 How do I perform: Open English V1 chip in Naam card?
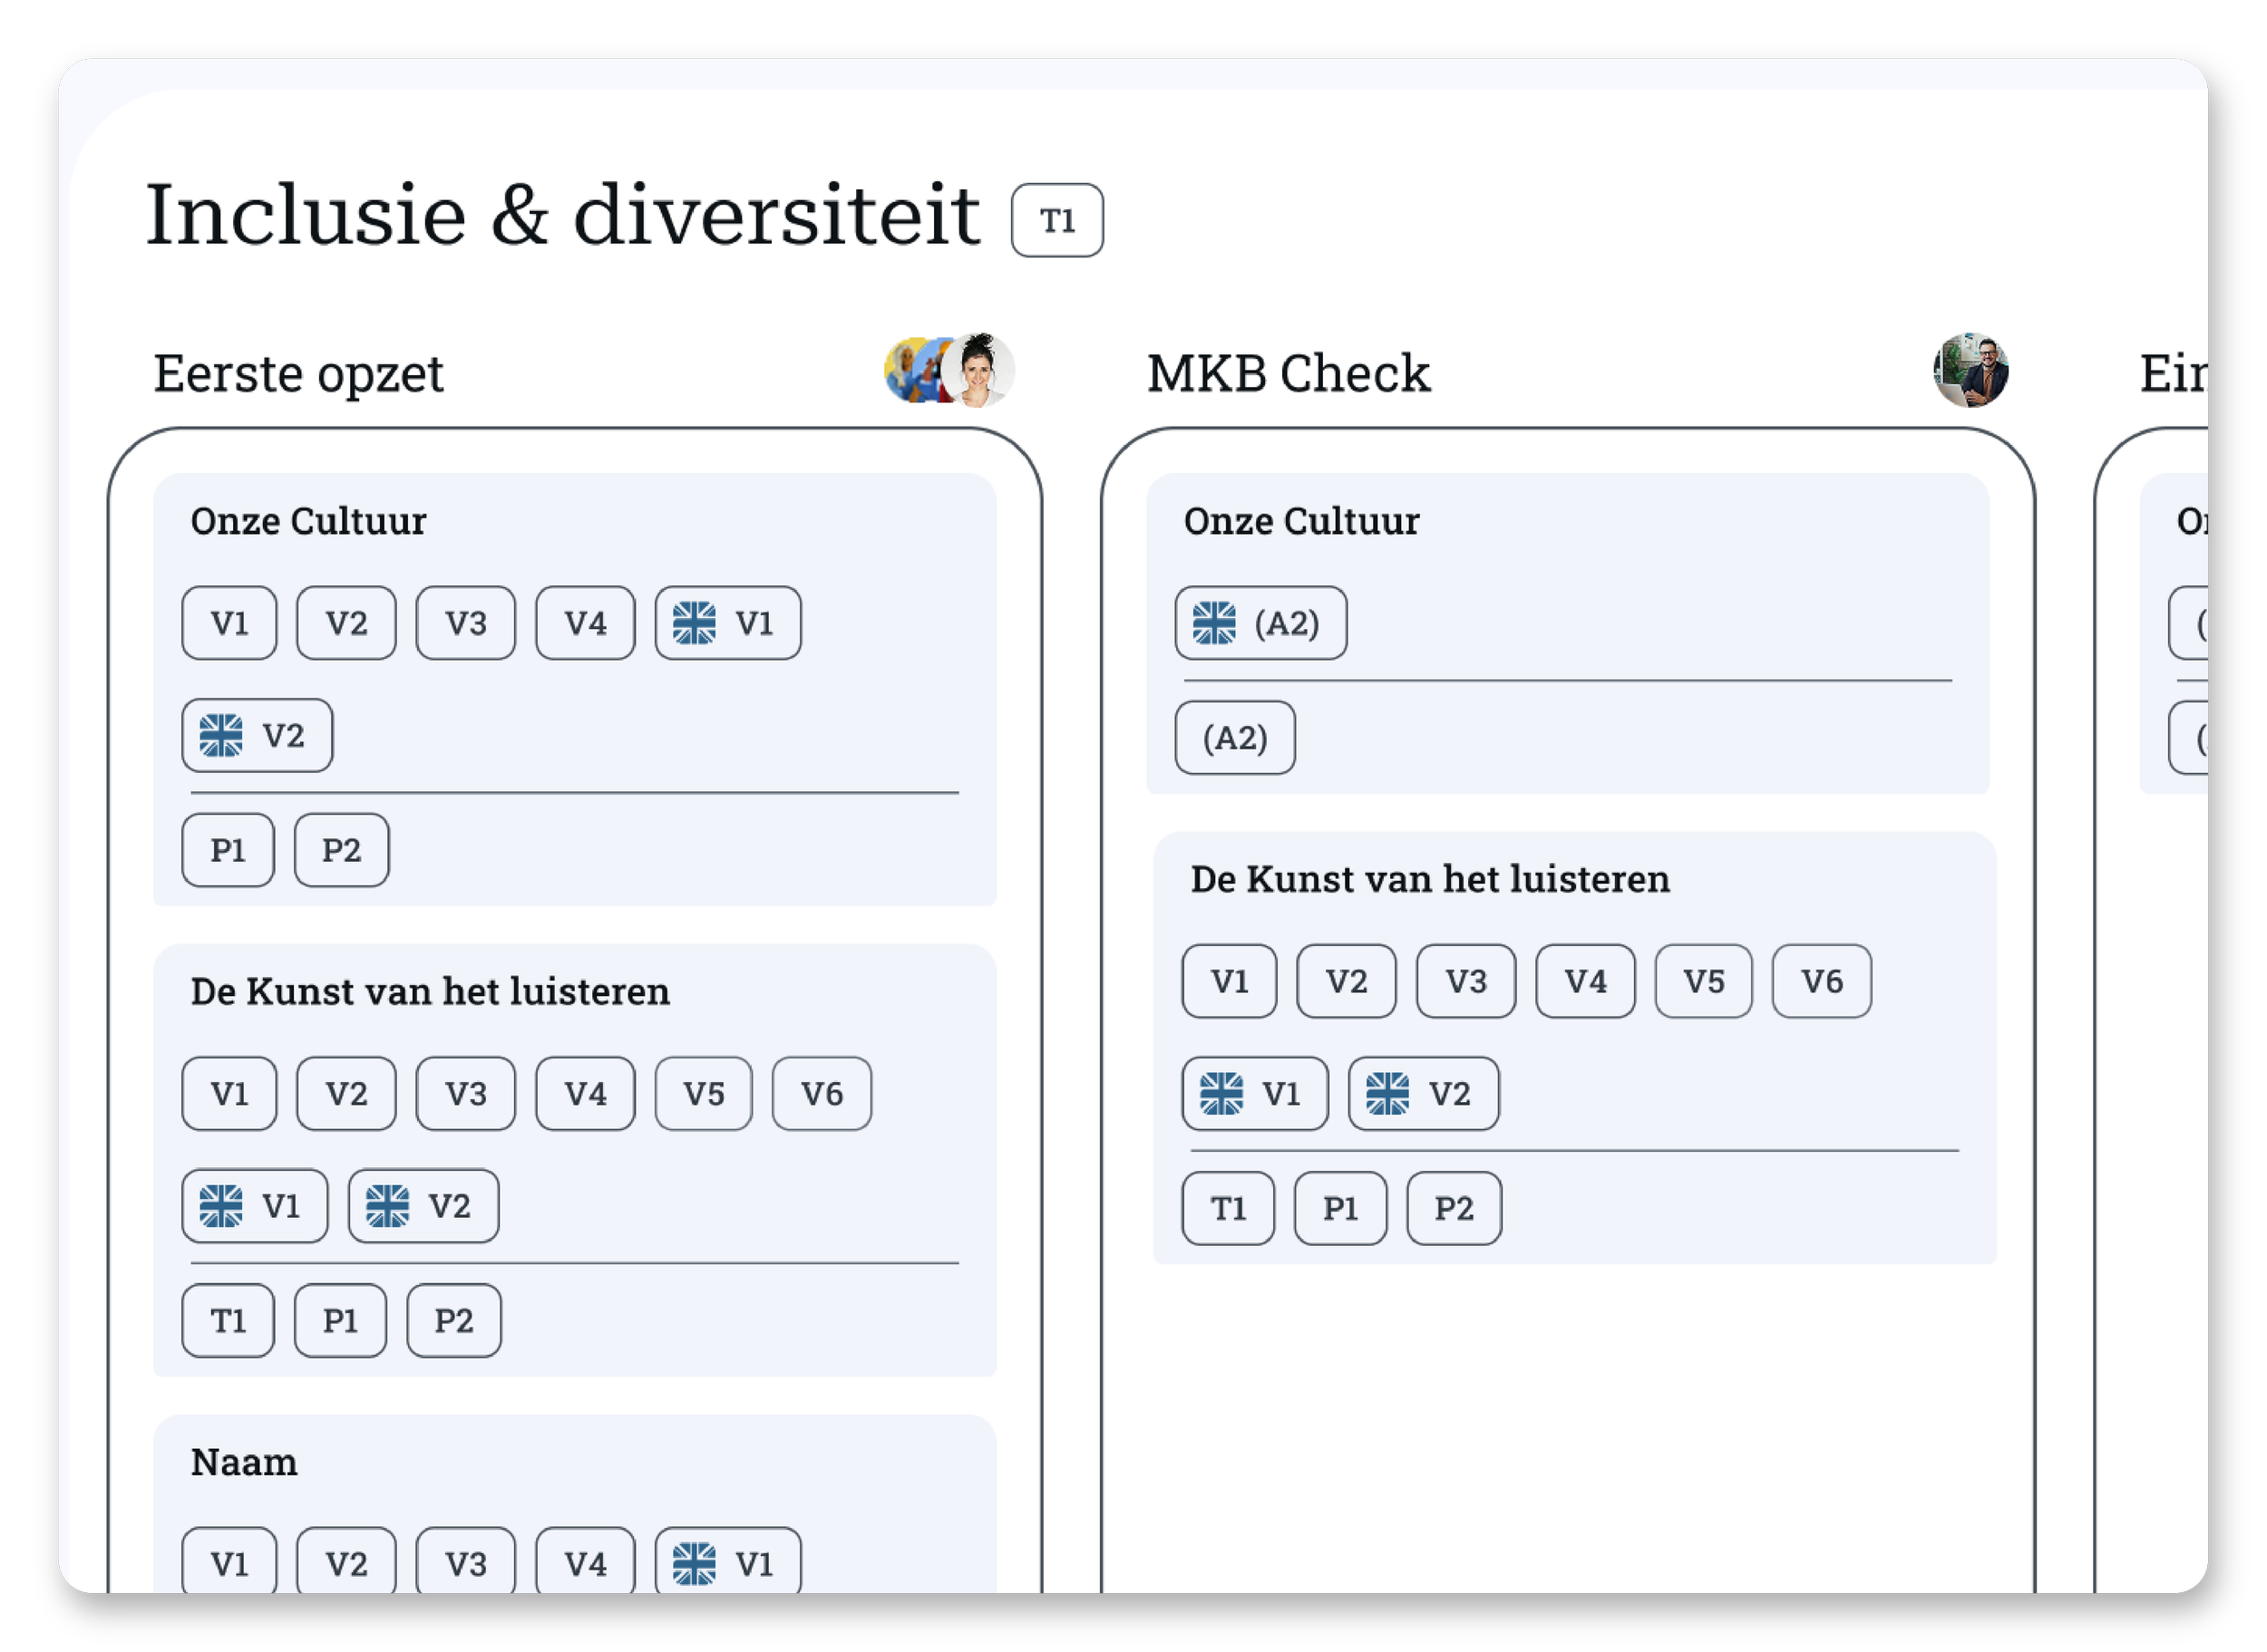[x=727, y=1563]
